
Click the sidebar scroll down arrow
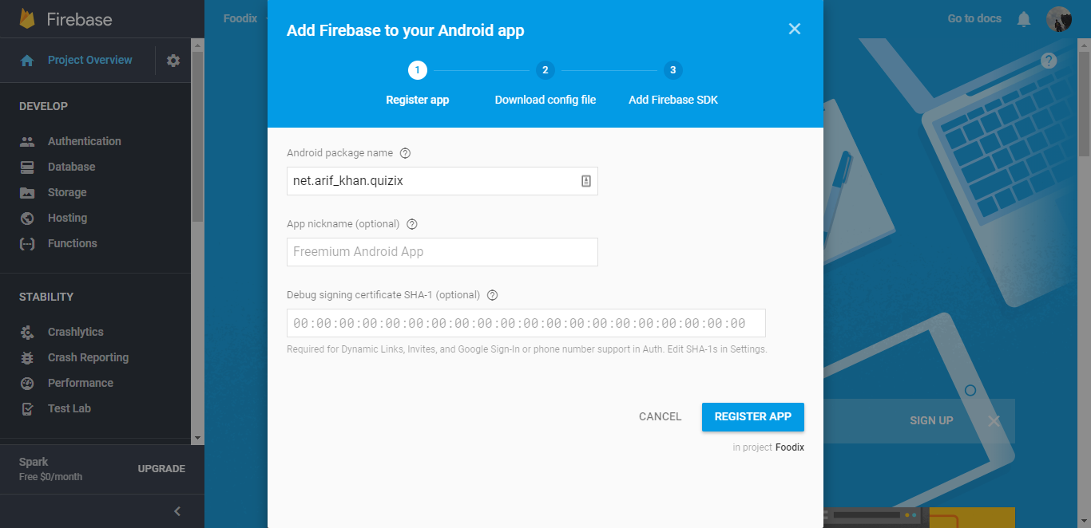click(198, 438)
